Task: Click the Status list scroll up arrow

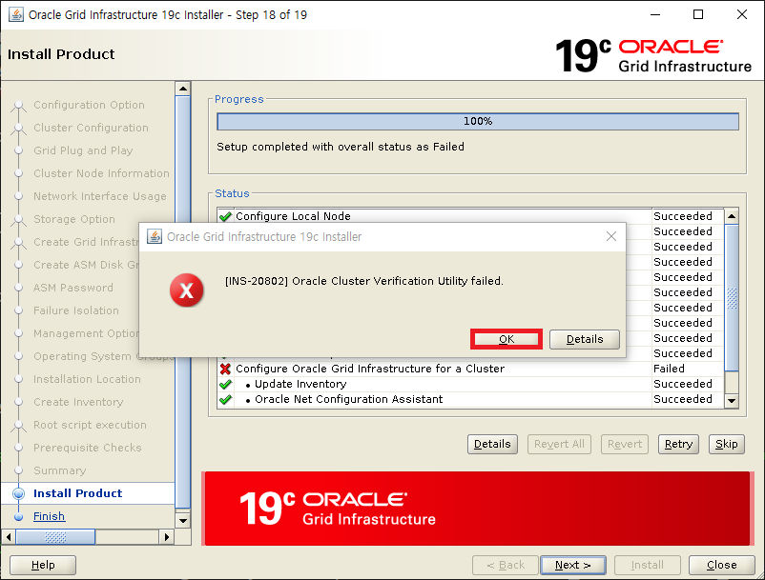Action: (732, 216)
